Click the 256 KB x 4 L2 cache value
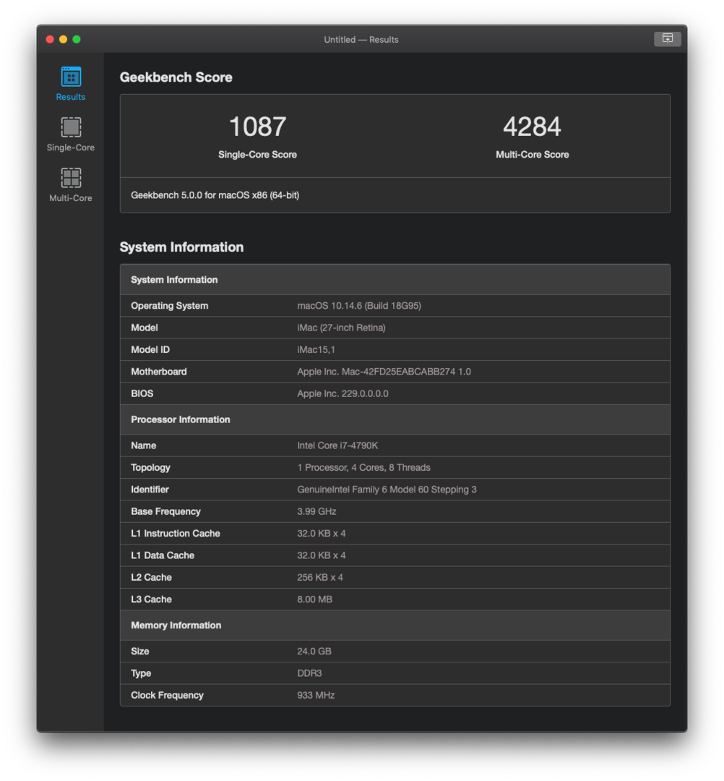Viewport: 724px width, 781px height. click(320, 577)
